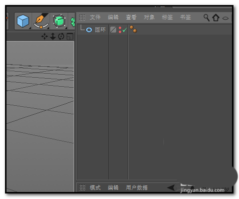The height and width of the screenshot is (199, 239).
Task: Open the 用户数据 menu
Action: click(137, 187)
